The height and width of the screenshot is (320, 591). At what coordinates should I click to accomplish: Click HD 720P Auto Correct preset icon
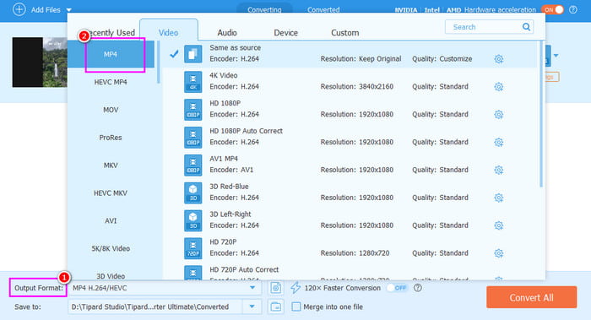coord(192,273)
